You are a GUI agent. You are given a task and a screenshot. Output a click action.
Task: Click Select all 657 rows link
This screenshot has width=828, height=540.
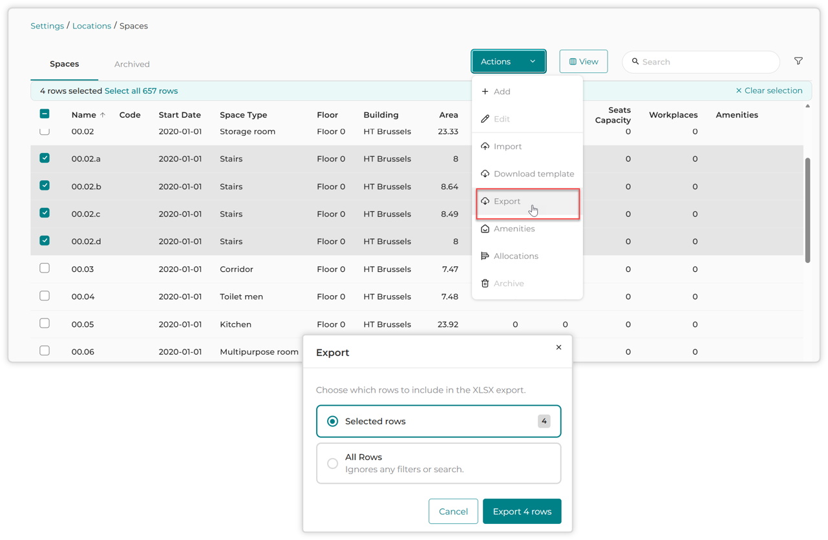pos(141,91)
